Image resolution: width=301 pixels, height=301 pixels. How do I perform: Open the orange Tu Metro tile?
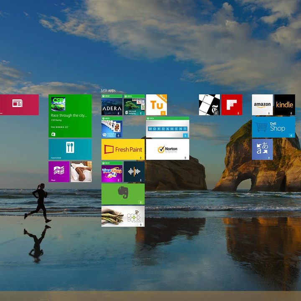point(156,105)
